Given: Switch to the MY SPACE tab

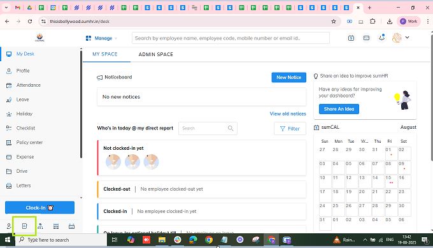Looking at the screenshot, I should (x=105, y=54).
